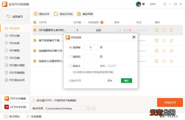
Task: Click the 文件名 column header
Action: (x=43, y=22)
